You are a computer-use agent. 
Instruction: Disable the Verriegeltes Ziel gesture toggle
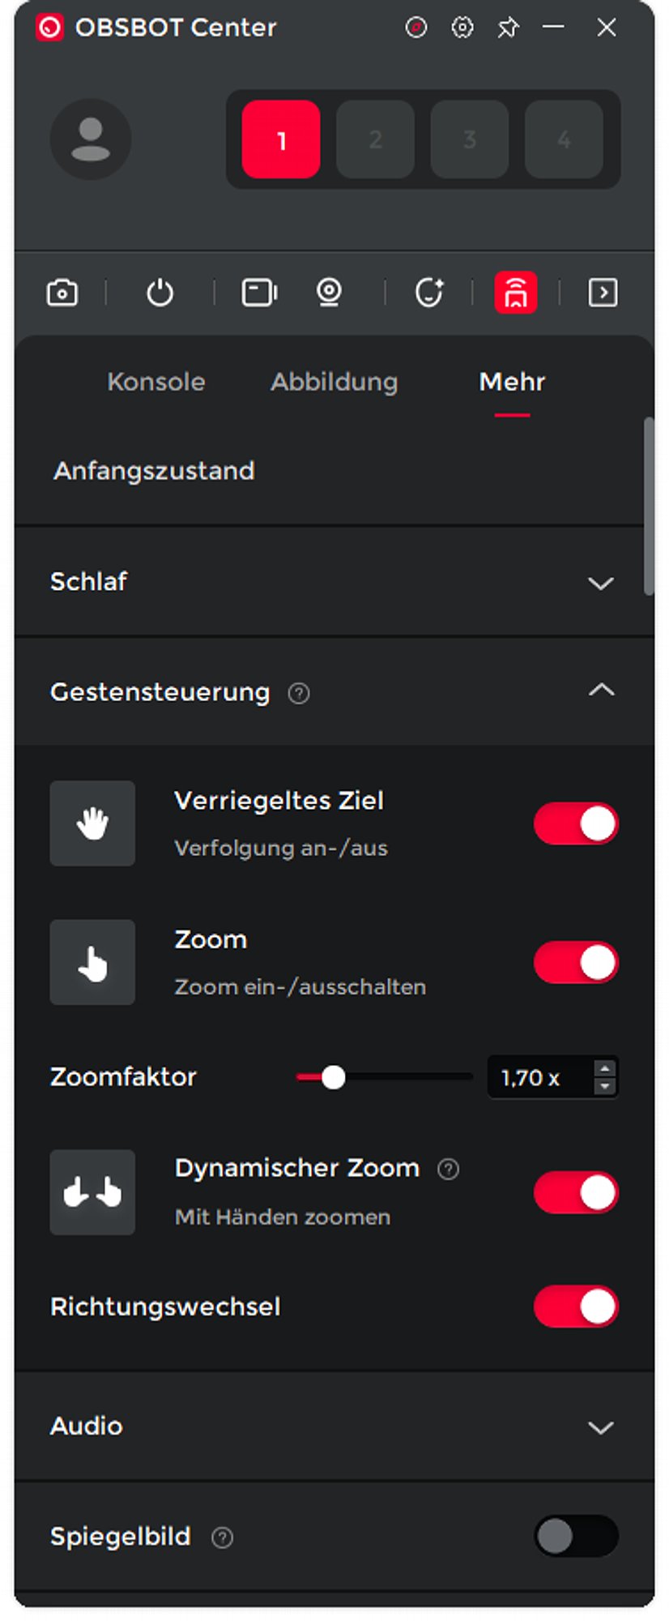click(576, 823)
